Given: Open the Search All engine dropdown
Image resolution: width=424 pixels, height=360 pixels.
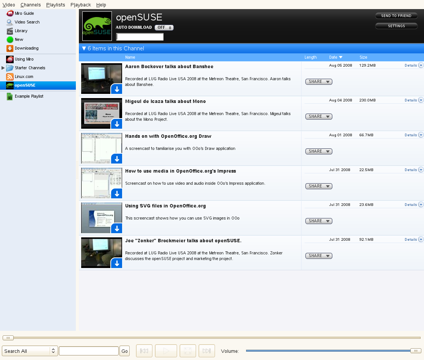Looking at the screenshot, I should pos(30,351).
